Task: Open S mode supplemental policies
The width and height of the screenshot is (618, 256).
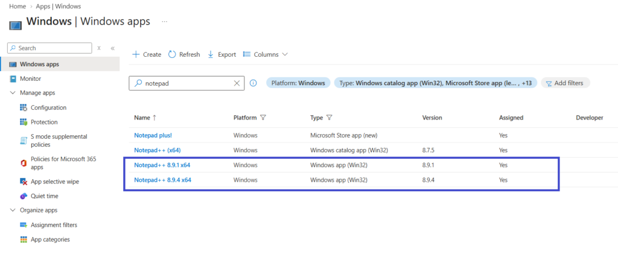Action: click(x=59, y=141)
